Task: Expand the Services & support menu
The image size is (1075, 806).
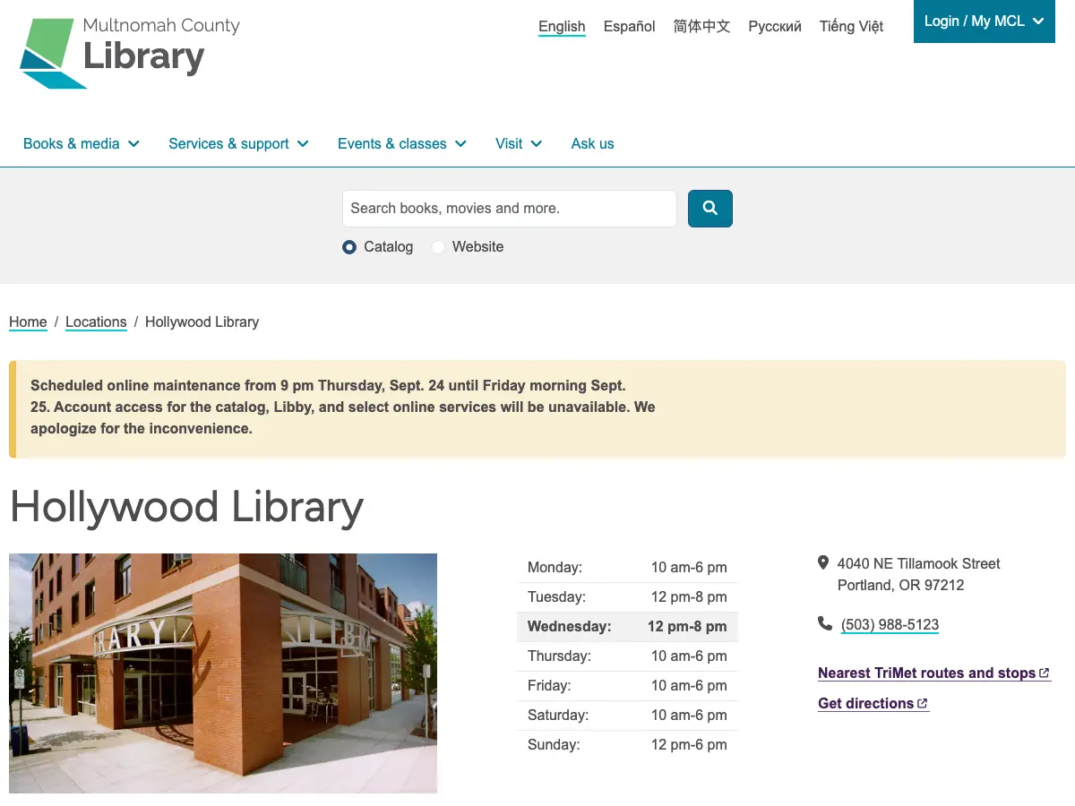Action: tap(238, 143)
